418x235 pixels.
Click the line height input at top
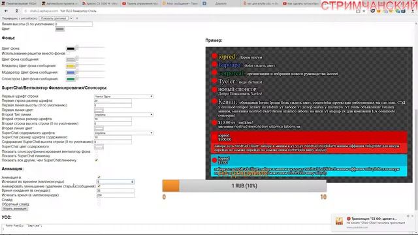coord(74,24)
